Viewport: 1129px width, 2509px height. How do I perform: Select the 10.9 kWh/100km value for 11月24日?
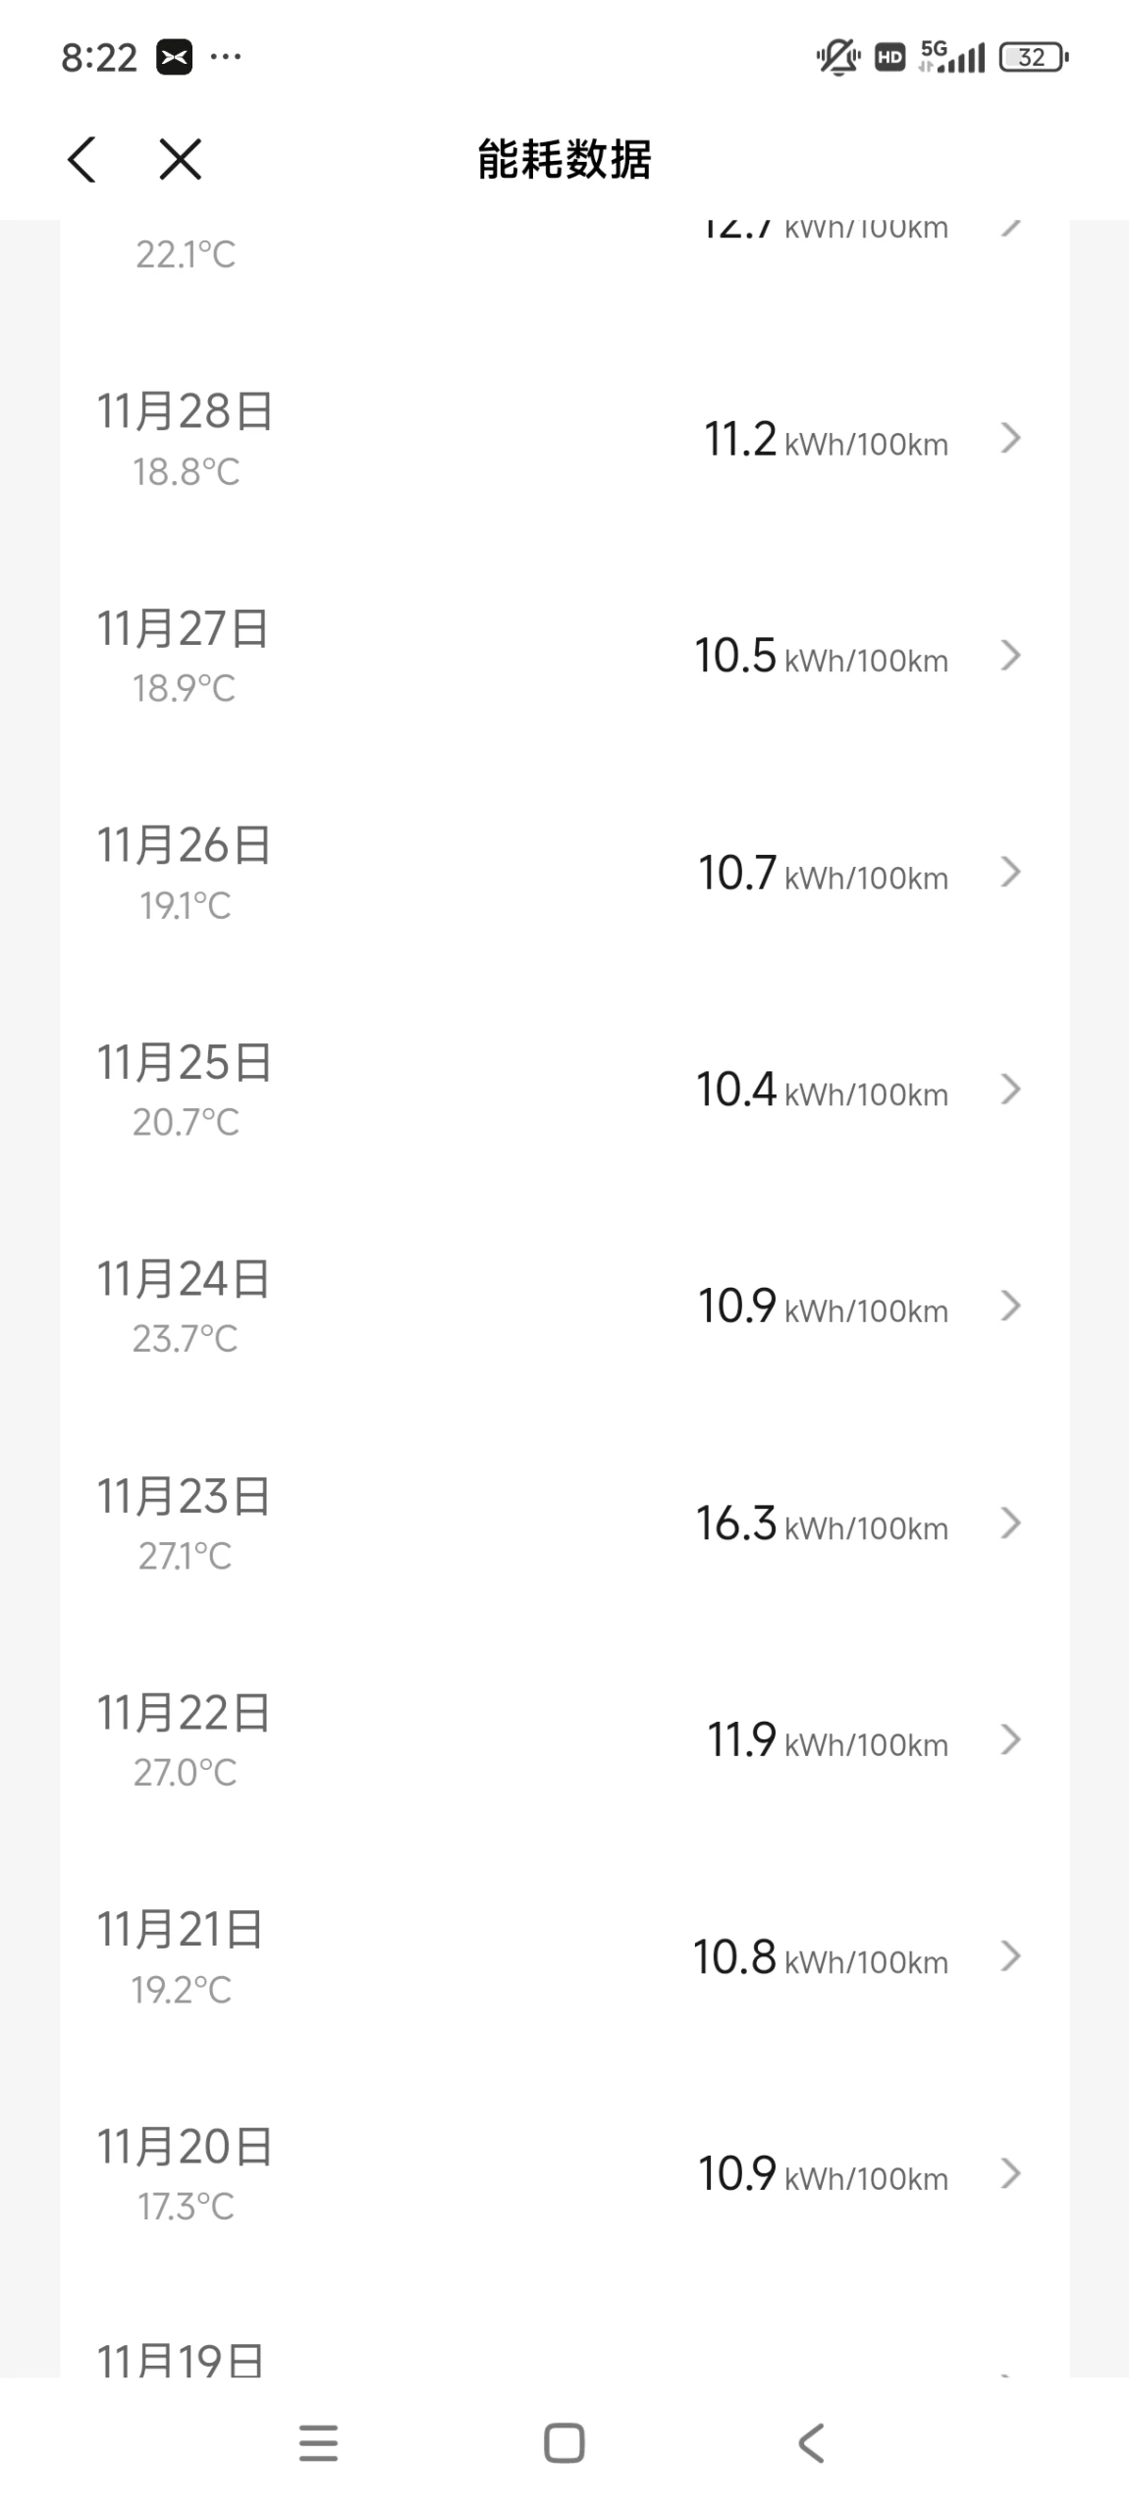click(x=822, y=1307)
